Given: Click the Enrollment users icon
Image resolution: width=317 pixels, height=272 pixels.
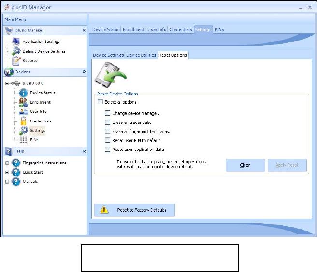Looking at the screenshot, I should 24,102.
